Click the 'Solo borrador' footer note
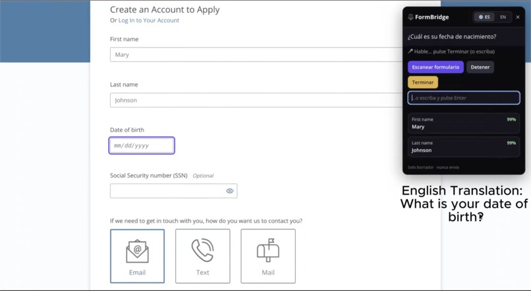Viewport: 531px width, 291px height. [433, 167]
